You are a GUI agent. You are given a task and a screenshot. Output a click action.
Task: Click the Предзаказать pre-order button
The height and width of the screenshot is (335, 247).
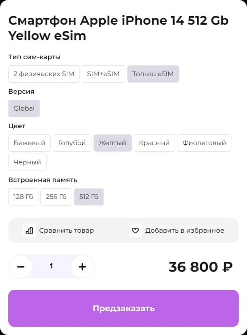click(123, 308)
